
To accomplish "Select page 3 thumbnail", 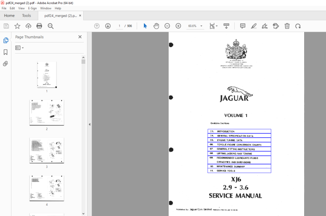I will pos(47,150).
